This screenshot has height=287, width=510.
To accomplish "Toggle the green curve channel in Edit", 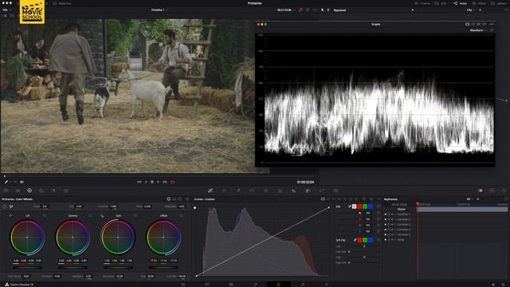I will [365, 206].
